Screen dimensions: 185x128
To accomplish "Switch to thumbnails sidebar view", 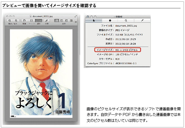I will [61, 21].
